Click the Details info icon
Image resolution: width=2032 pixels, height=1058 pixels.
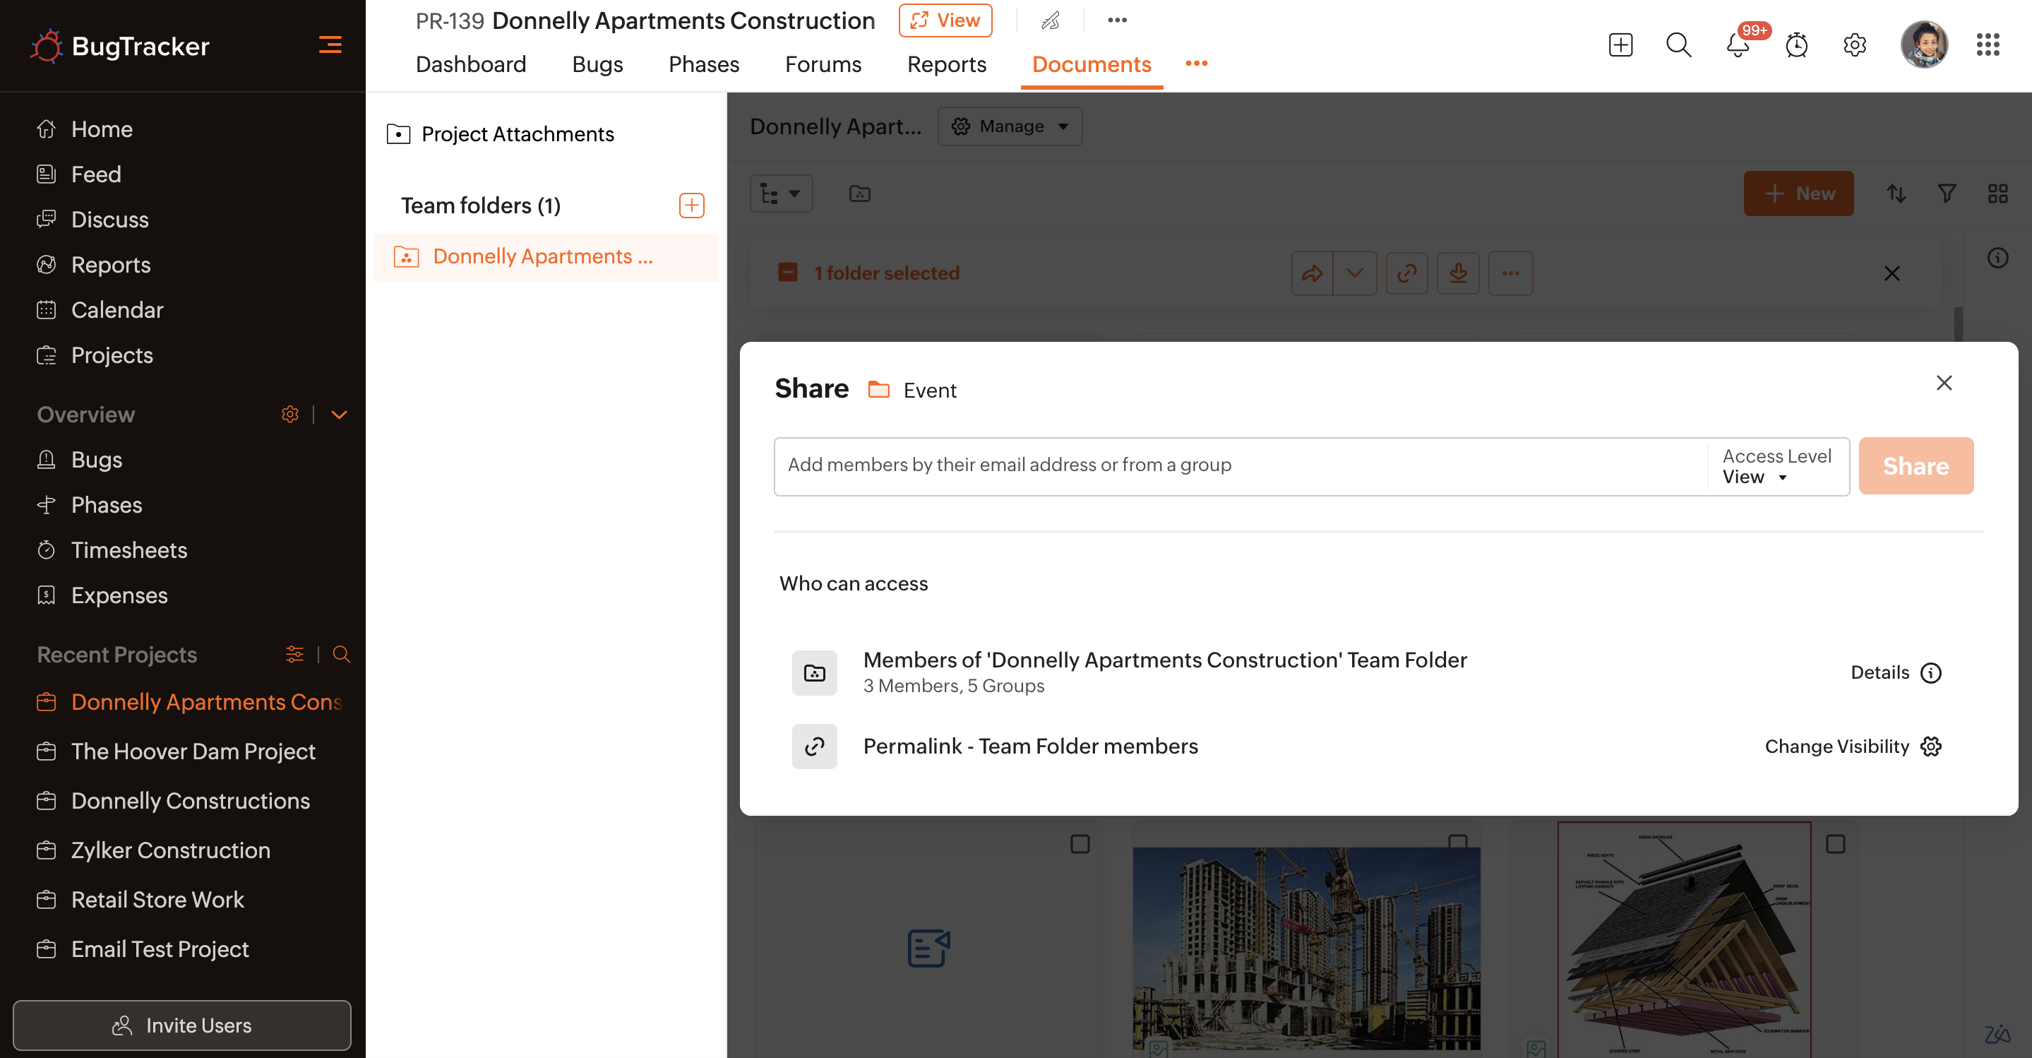1930,673
